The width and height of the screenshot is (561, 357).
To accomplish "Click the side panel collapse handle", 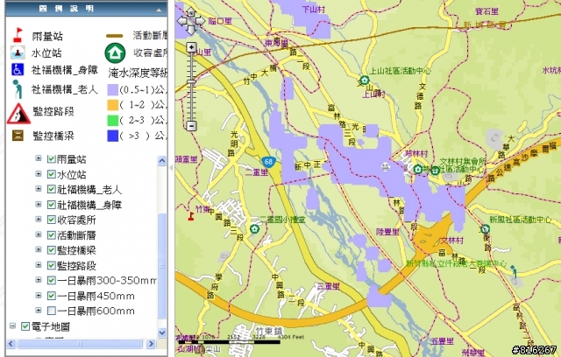I will 171,168.
